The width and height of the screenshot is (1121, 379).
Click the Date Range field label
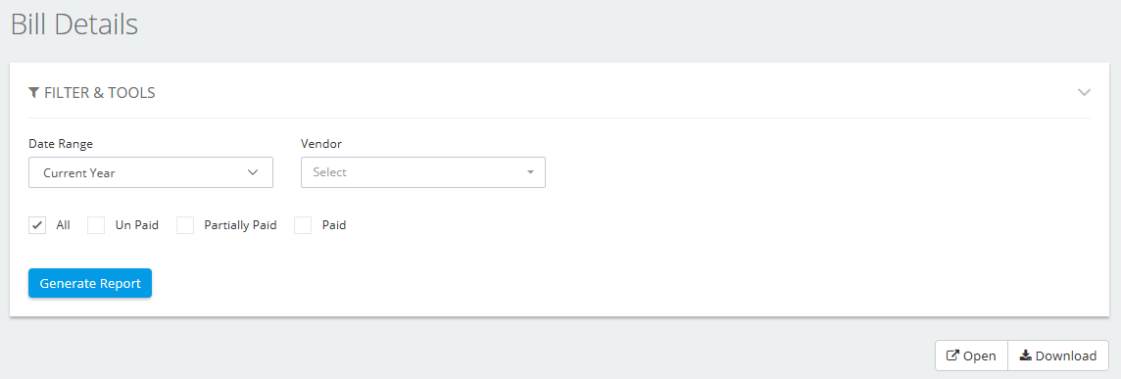pos(61,144)
